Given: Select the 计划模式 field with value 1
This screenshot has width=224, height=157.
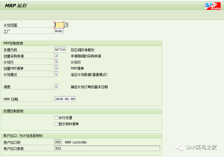Looking at the screenshot, I should [56, 74].
